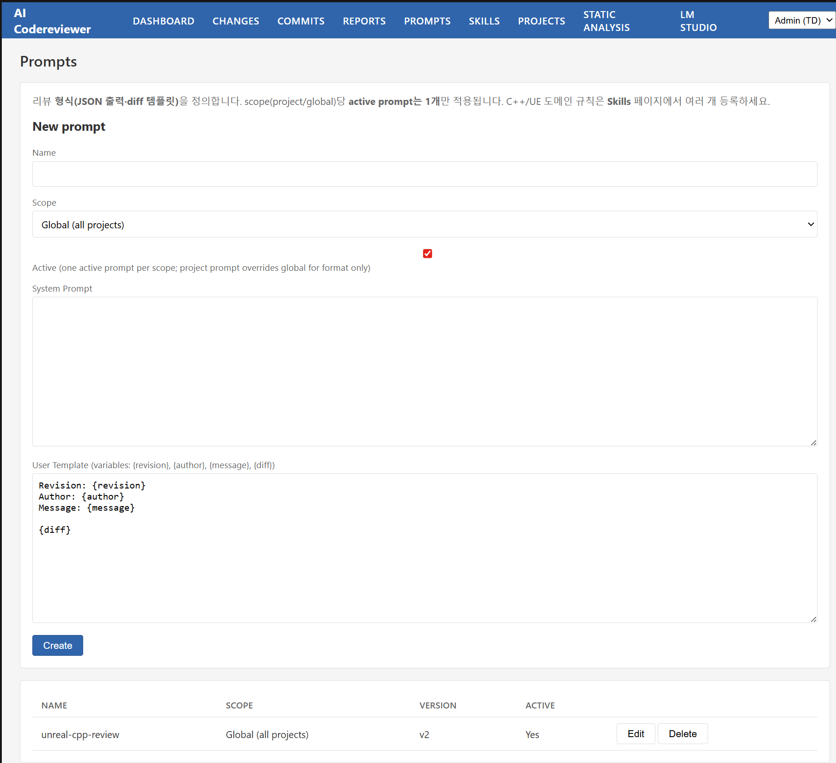
Task: Click the AI Codereviewer logo link
Action: coord(52,21)
